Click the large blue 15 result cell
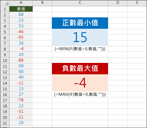The image size is (147, 128). 80,37
